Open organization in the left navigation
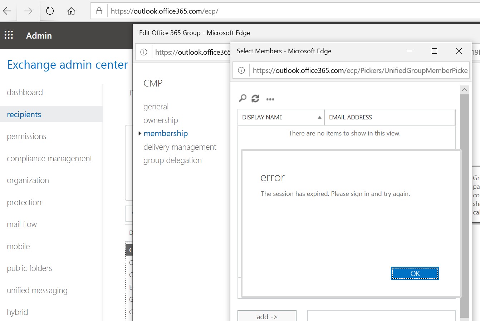The width and height of the screenshot is (480, 321). (28, 180)
